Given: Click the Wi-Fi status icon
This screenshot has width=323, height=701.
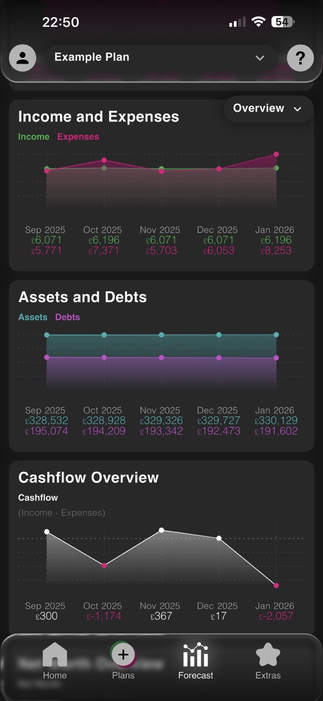Looking at the screenshot, I should [256, 22].
